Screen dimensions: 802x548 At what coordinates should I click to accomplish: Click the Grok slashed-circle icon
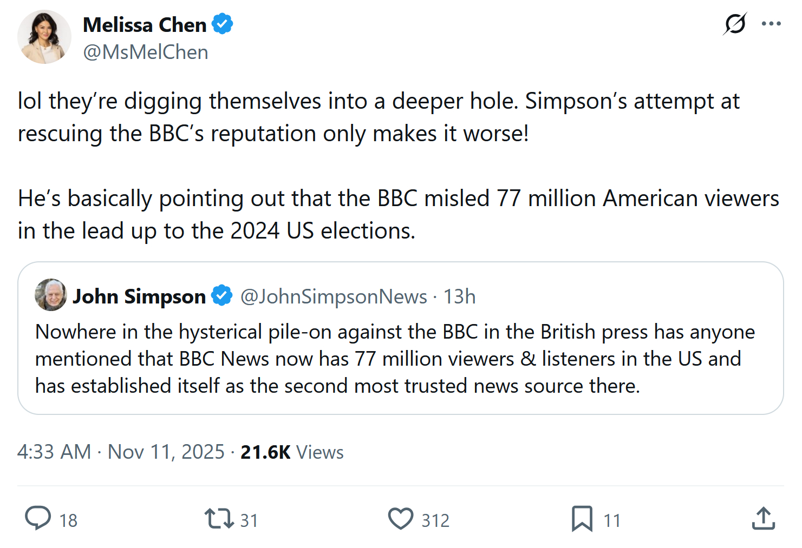pyautogui.click(x=735, y=24)
